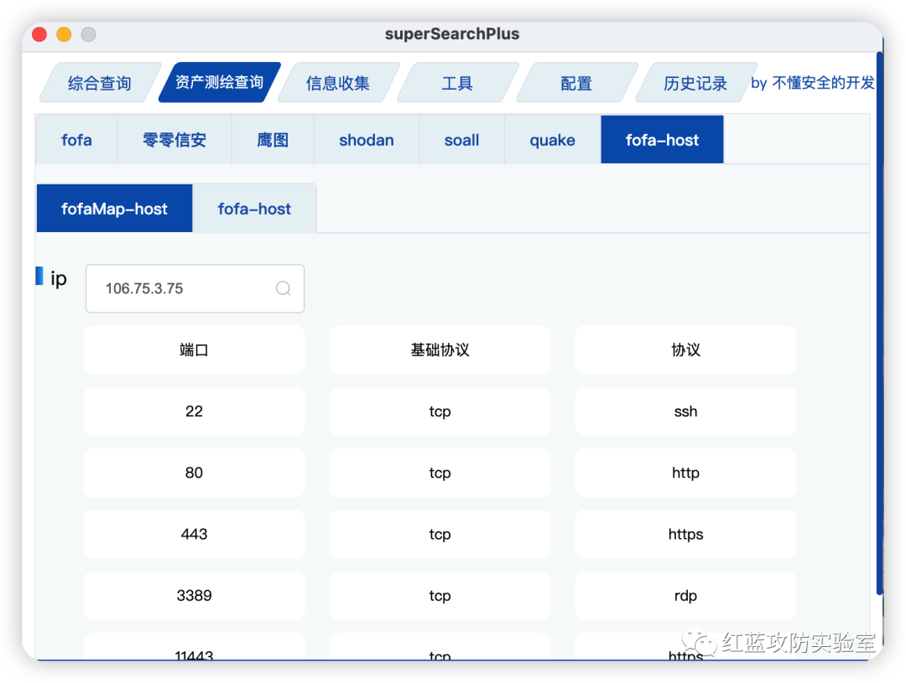Click the 协议 column header
This screenshot has width=906, height=683.
tap(686, 349)
